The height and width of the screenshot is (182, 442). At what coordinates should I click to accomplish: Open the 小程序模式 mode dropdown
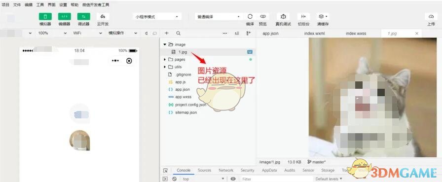tap(157, 17)
